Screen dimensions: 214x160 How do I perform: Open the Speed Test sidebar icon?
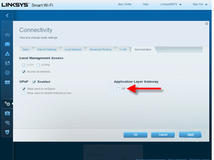(7, 73)
